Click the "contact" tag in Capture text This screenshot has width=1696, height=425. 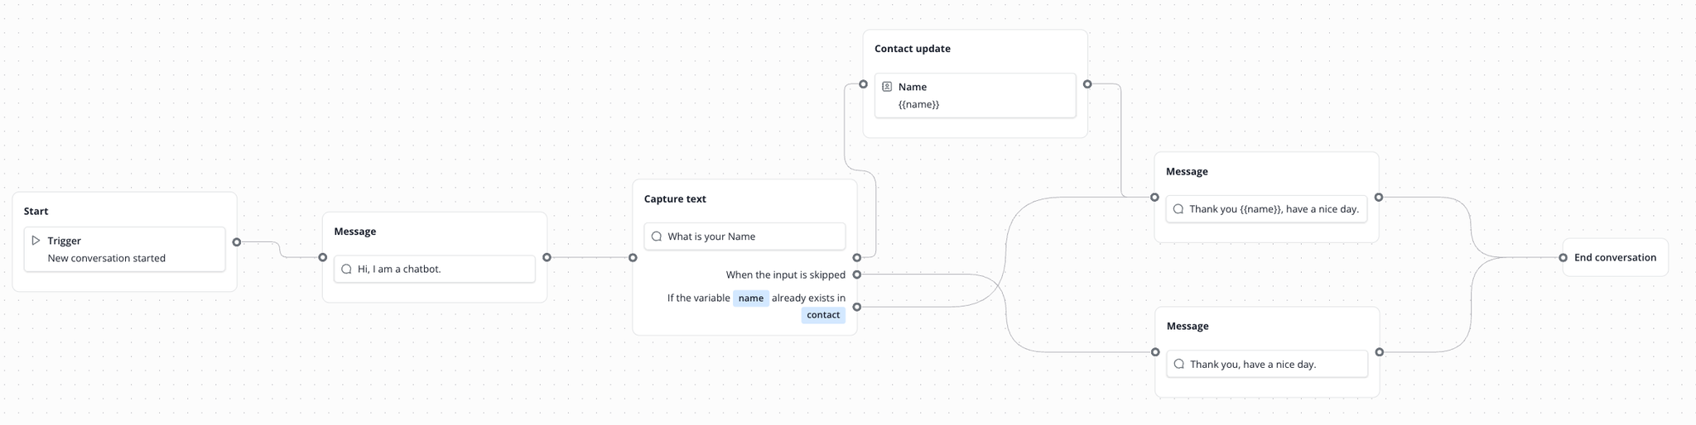(x=823, y=315)
